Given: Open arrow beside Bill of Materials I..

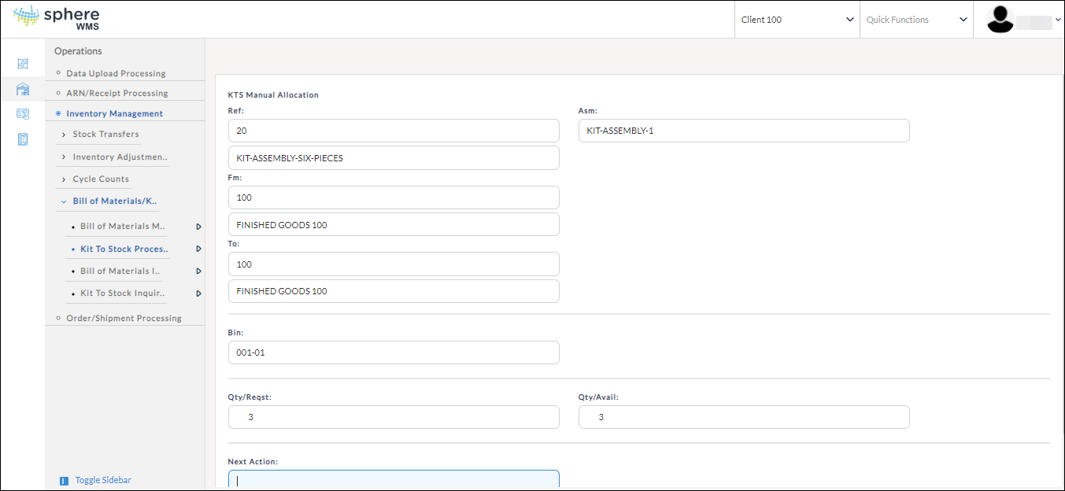Looking at the screenshot, I should (x=199, y=271).
